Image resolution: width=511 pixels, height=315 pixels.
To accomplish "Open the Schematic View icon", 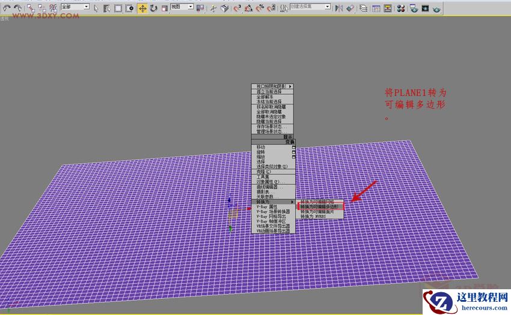I will pos(388,8).
